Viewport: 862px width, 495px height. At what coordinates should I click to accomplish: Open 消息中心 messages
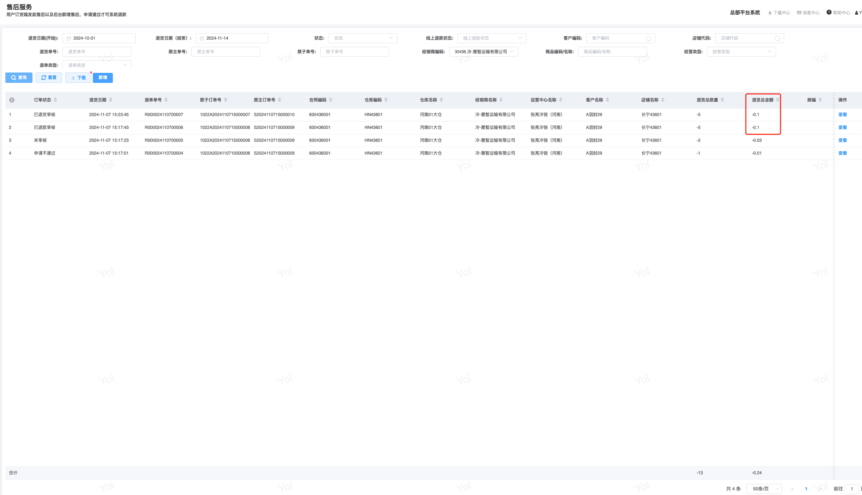click(808, 13)
